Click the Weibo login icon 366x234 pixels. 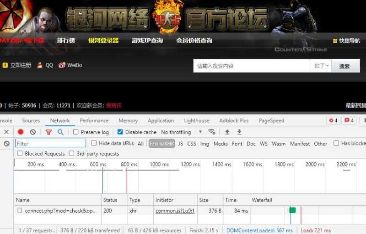pyautogui.click(x=62, y=65)
